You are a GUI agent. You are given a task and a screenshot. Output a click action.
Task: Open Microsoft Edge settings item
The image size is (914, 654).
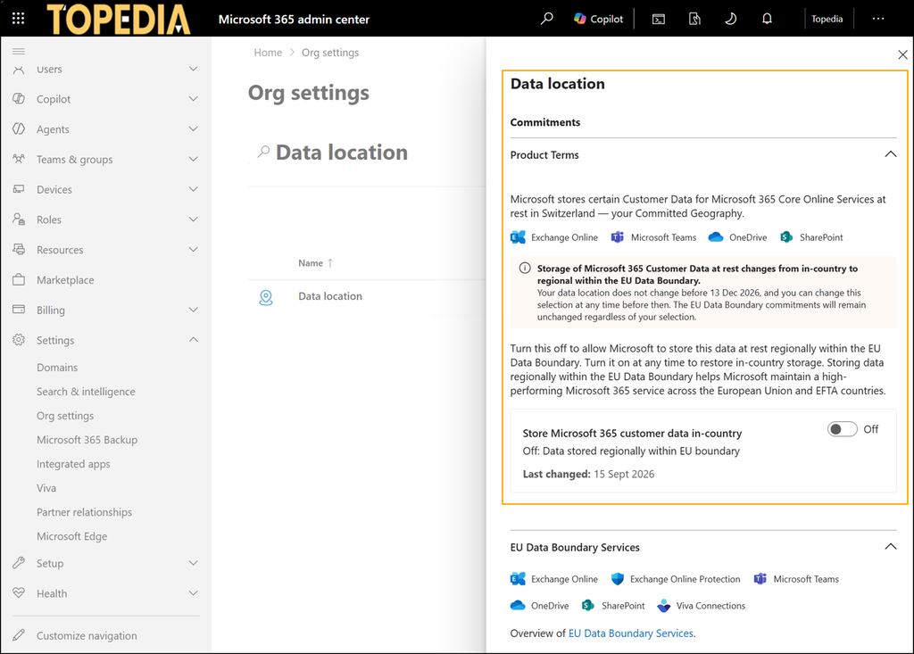click(x=71, y=536)
